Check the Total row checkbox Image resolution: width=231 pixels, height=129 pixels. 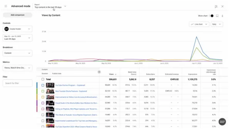[x=43, y=79]
